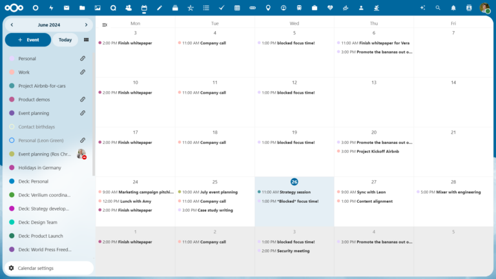Open the Photos app icon
Image resolution: width=496 pixels, height=279 pixels.
pyautogui.click(x=98, y=8)
